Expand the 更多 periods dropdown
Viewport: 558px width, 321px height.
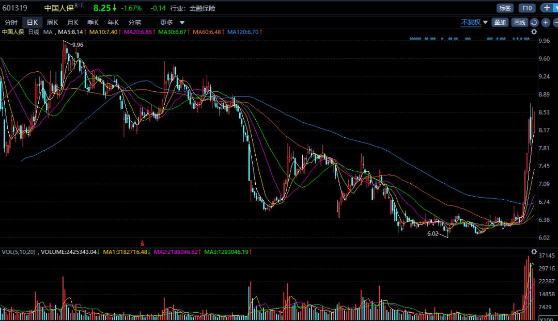coord(173,22)
